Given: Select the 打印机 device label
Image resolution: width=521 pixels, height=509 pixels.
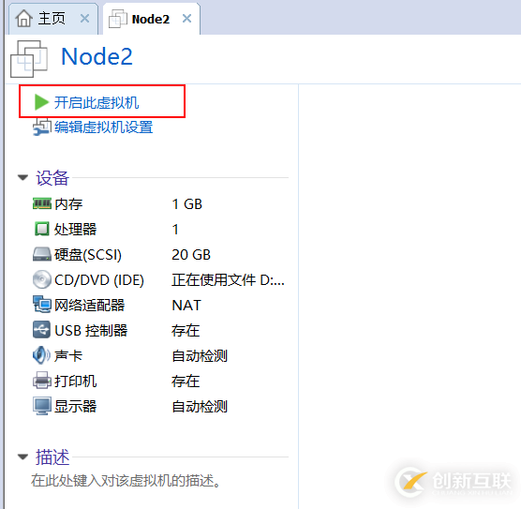Looking at the screenshot, I should 75,381.
